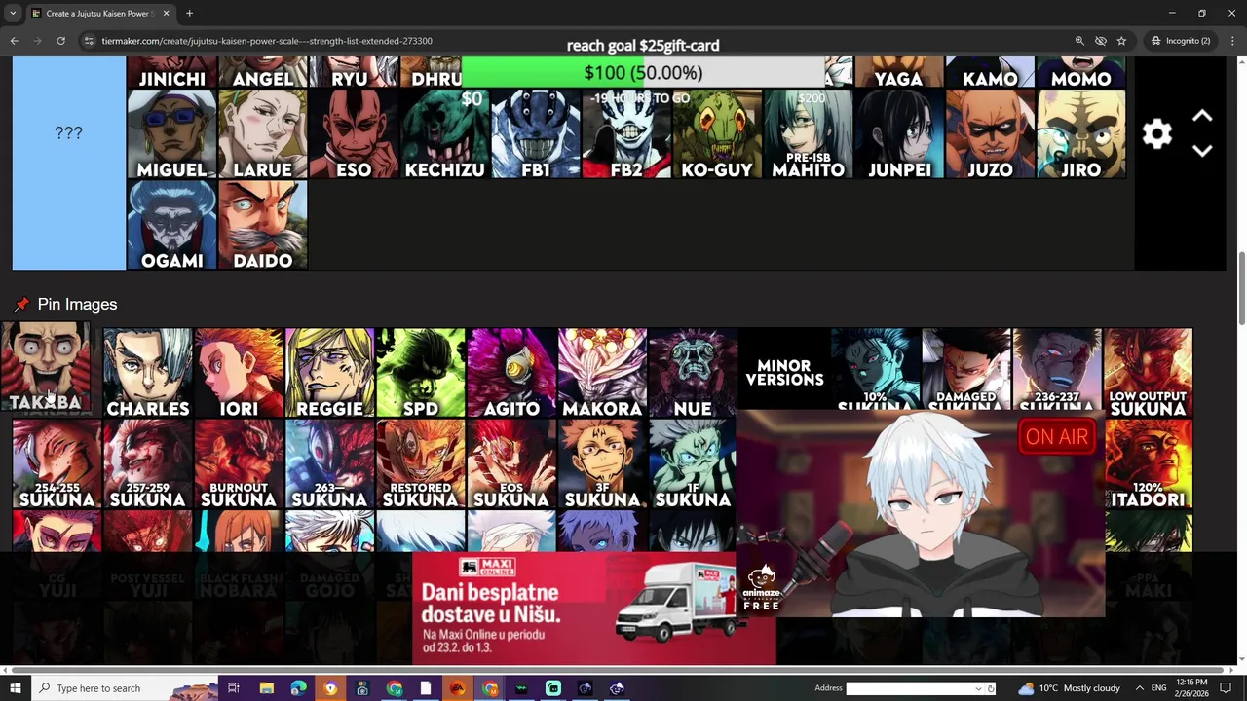This screenshot has height=701, width=1247.
Task: Pick the AGITO image from the pool
Action: [x=511, y=373]
